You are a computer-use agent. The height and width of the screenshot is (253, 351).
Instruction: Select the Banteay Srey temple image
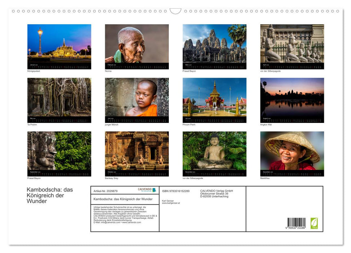click(x=137, y=151)
